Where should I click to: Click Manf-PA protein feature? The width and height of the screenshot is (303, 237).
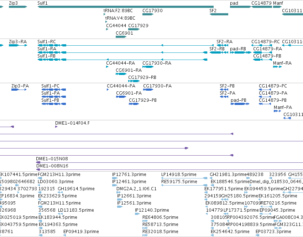pyautogui.click(x=277, y=111)
